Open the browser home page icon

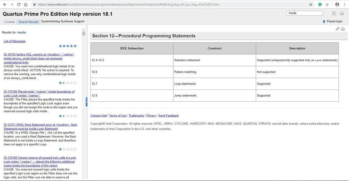(x=26, y=5)
